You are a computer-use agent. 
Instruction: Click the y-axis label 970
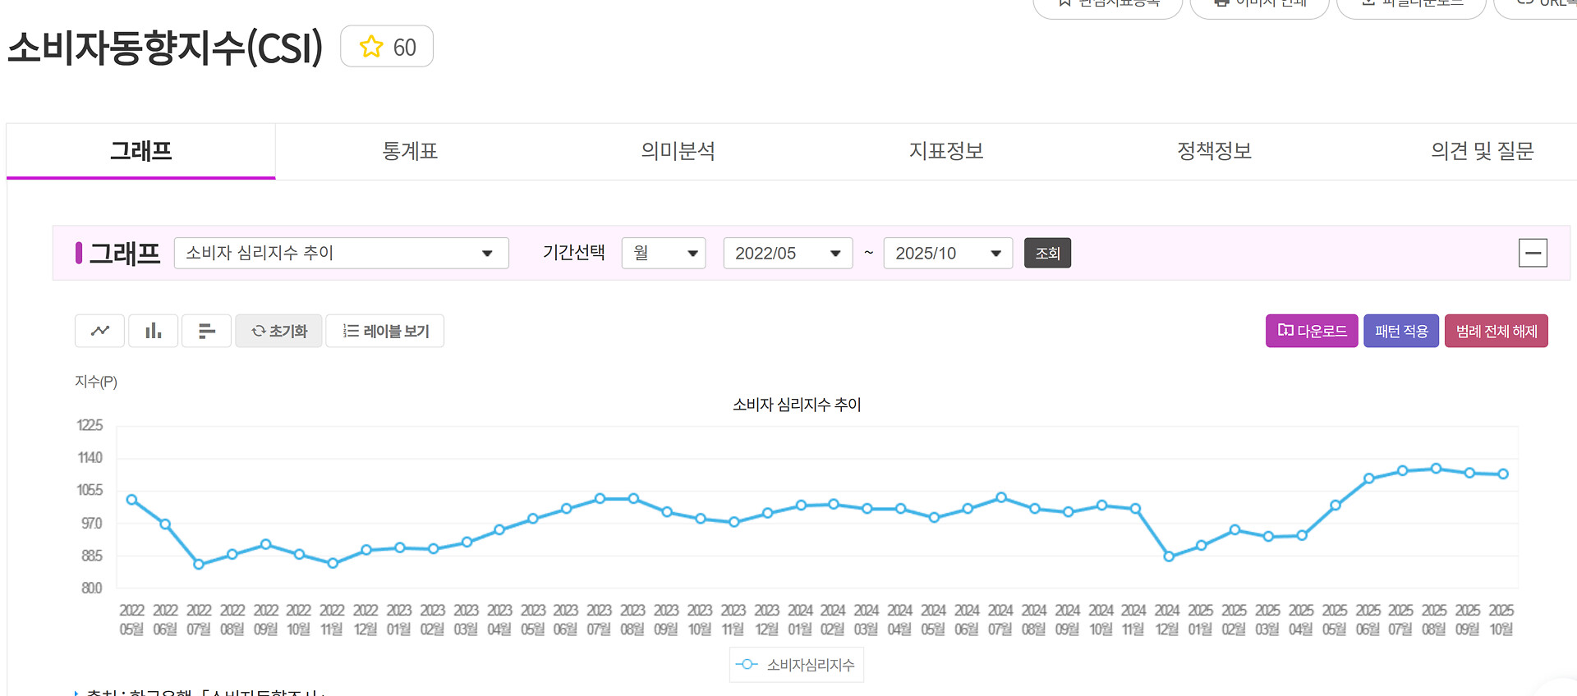point(91,523)
